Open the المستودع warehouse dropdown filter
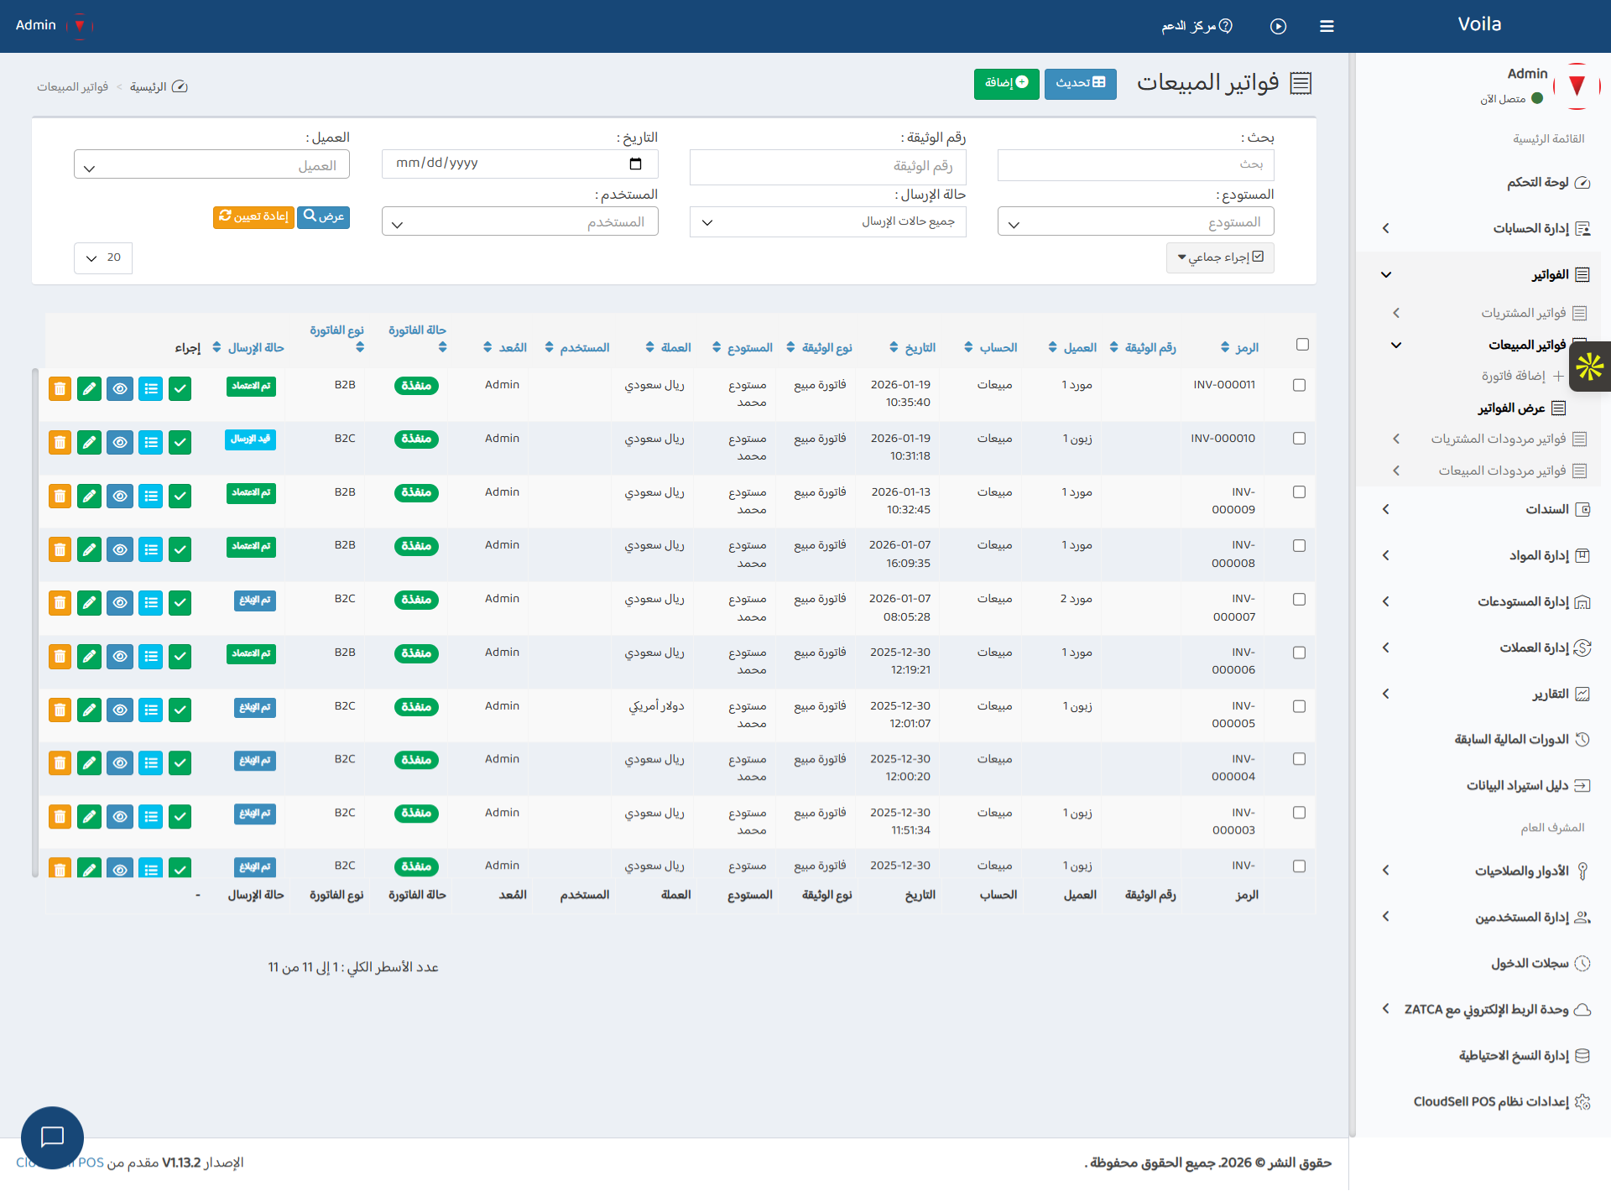The width and height of the screenshot is (1611, 1191). (x=1135, y=222)
